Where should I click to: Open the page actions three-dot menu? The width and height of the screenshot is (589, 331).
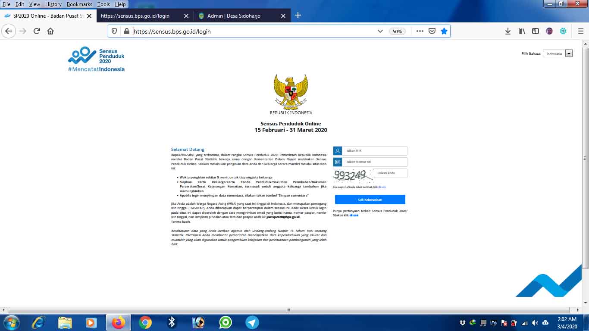pos(420,31)
